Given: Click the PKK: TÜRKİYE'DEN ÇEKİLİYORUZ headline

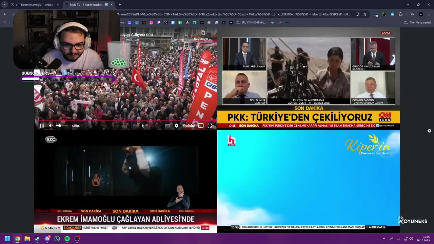Looking at the screenshot, I should pos(300,117).
